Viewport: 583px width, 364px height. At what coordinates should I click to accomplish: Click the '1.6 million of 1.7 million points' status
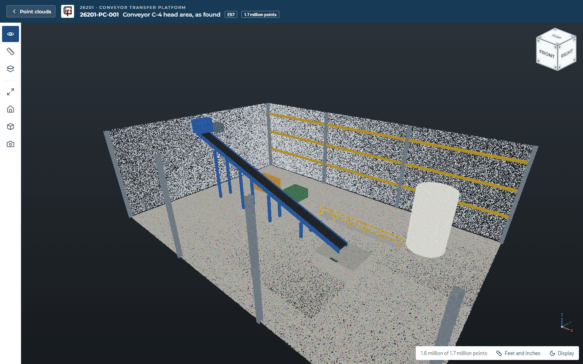click(x=454, y=353)
